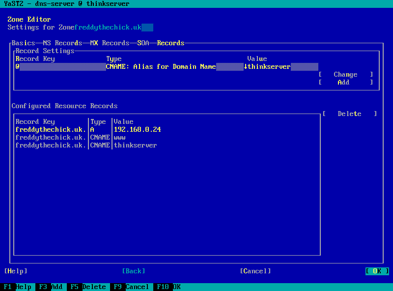Click the Value column header in records table
393x291 pixels.
[123, 122]
